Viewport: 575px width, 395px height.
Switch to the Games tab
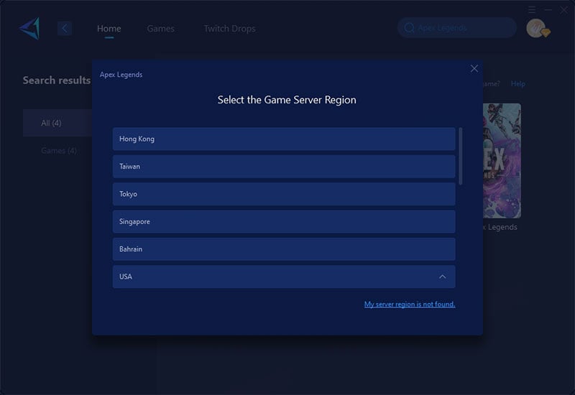coord(160,29)
